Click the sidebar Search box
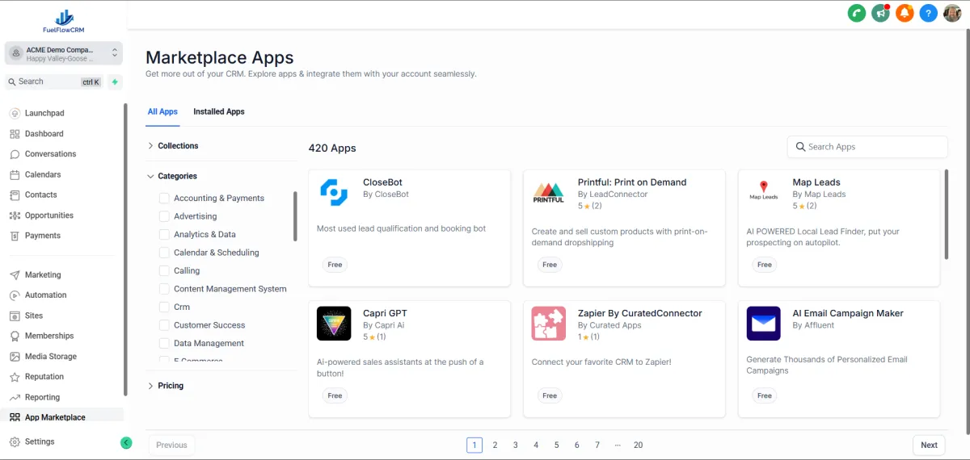This screenshot has height=460, width=970. click(54, 82)
